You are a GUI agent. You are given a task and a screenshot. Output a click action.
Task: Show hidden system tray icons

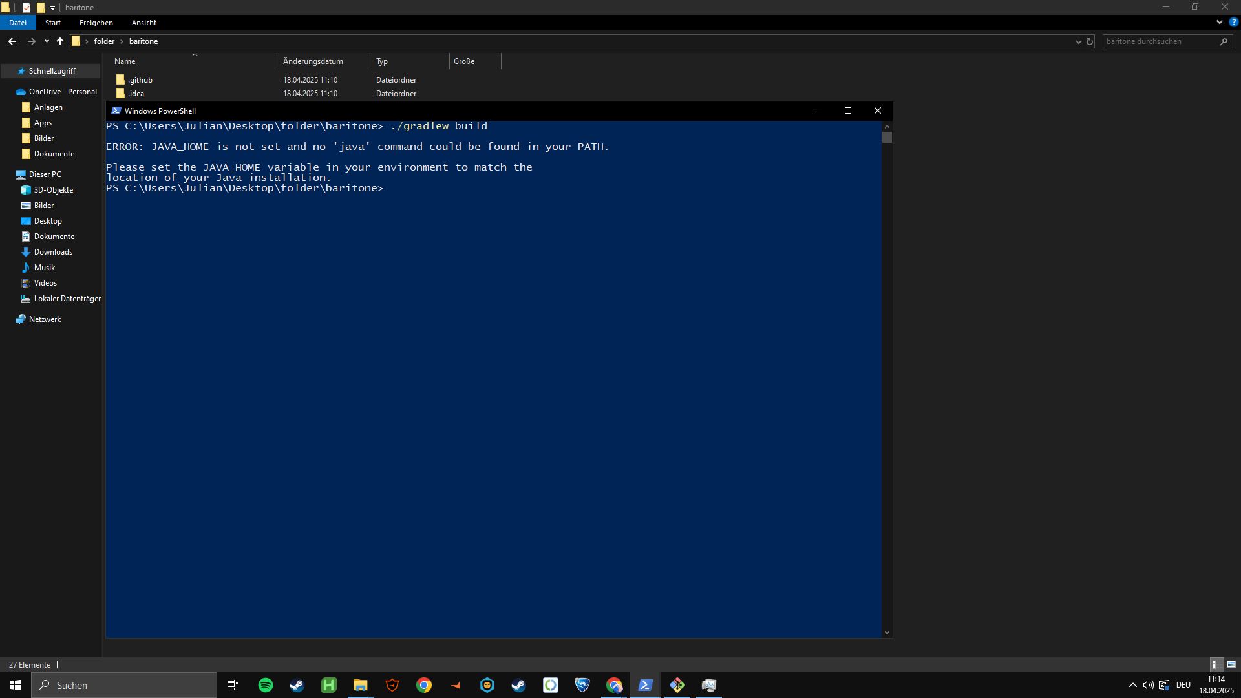(1132, 685)
